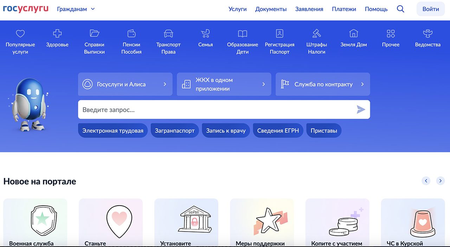Click the chevron on ЖКХ в одном приложении card

(x=264, y=84)
